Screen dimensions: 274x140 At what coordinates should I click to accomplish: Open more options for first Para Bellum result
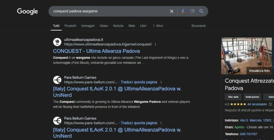tap(161, 82)
